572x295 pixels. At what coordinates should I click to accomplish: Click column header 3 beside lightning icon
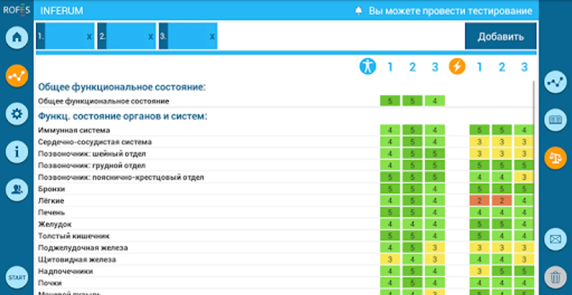pyautogui.click(x=524, y=67)
